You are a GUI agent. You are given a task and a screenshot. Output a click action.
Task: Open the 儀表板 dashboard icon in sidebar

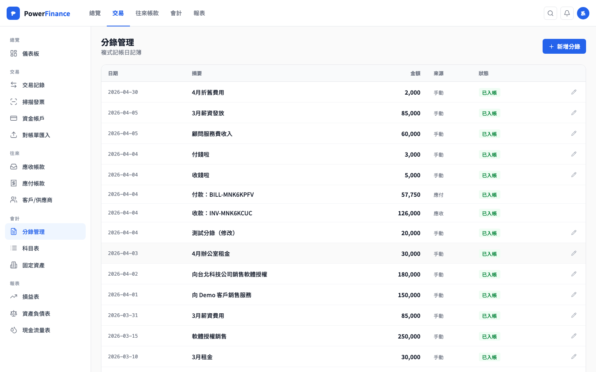13,53
